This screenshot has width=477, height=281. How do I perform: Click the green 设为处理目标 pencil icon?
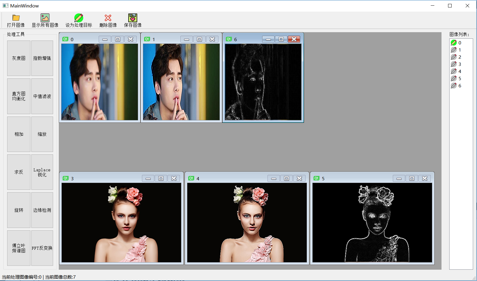point(79,18)
